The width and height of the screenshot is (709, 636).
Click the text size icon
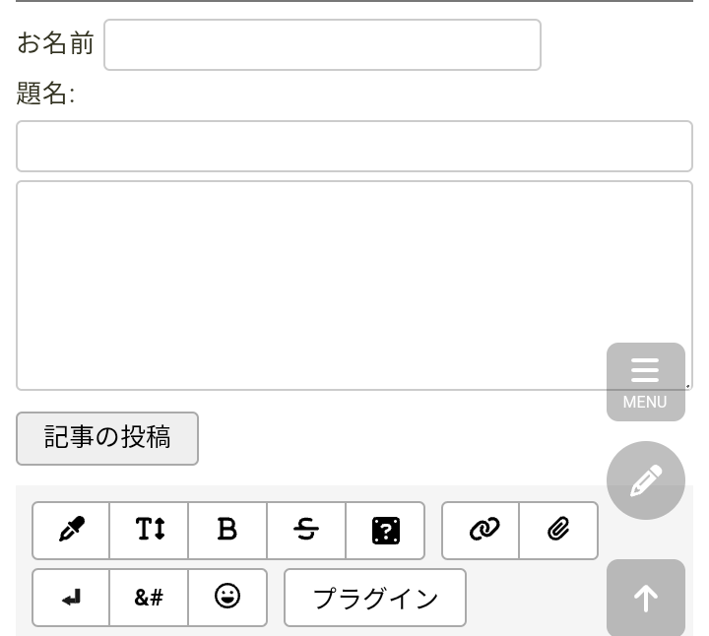[150, 531]
